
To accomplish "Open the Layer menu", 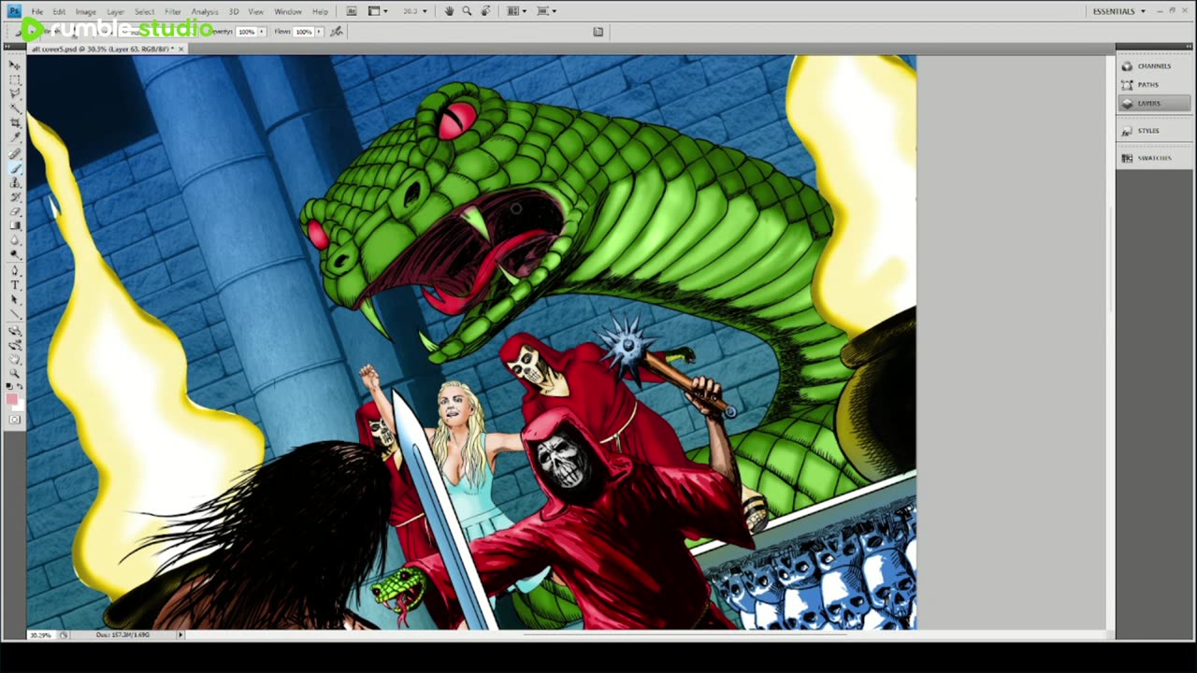I will click(115, 11).
